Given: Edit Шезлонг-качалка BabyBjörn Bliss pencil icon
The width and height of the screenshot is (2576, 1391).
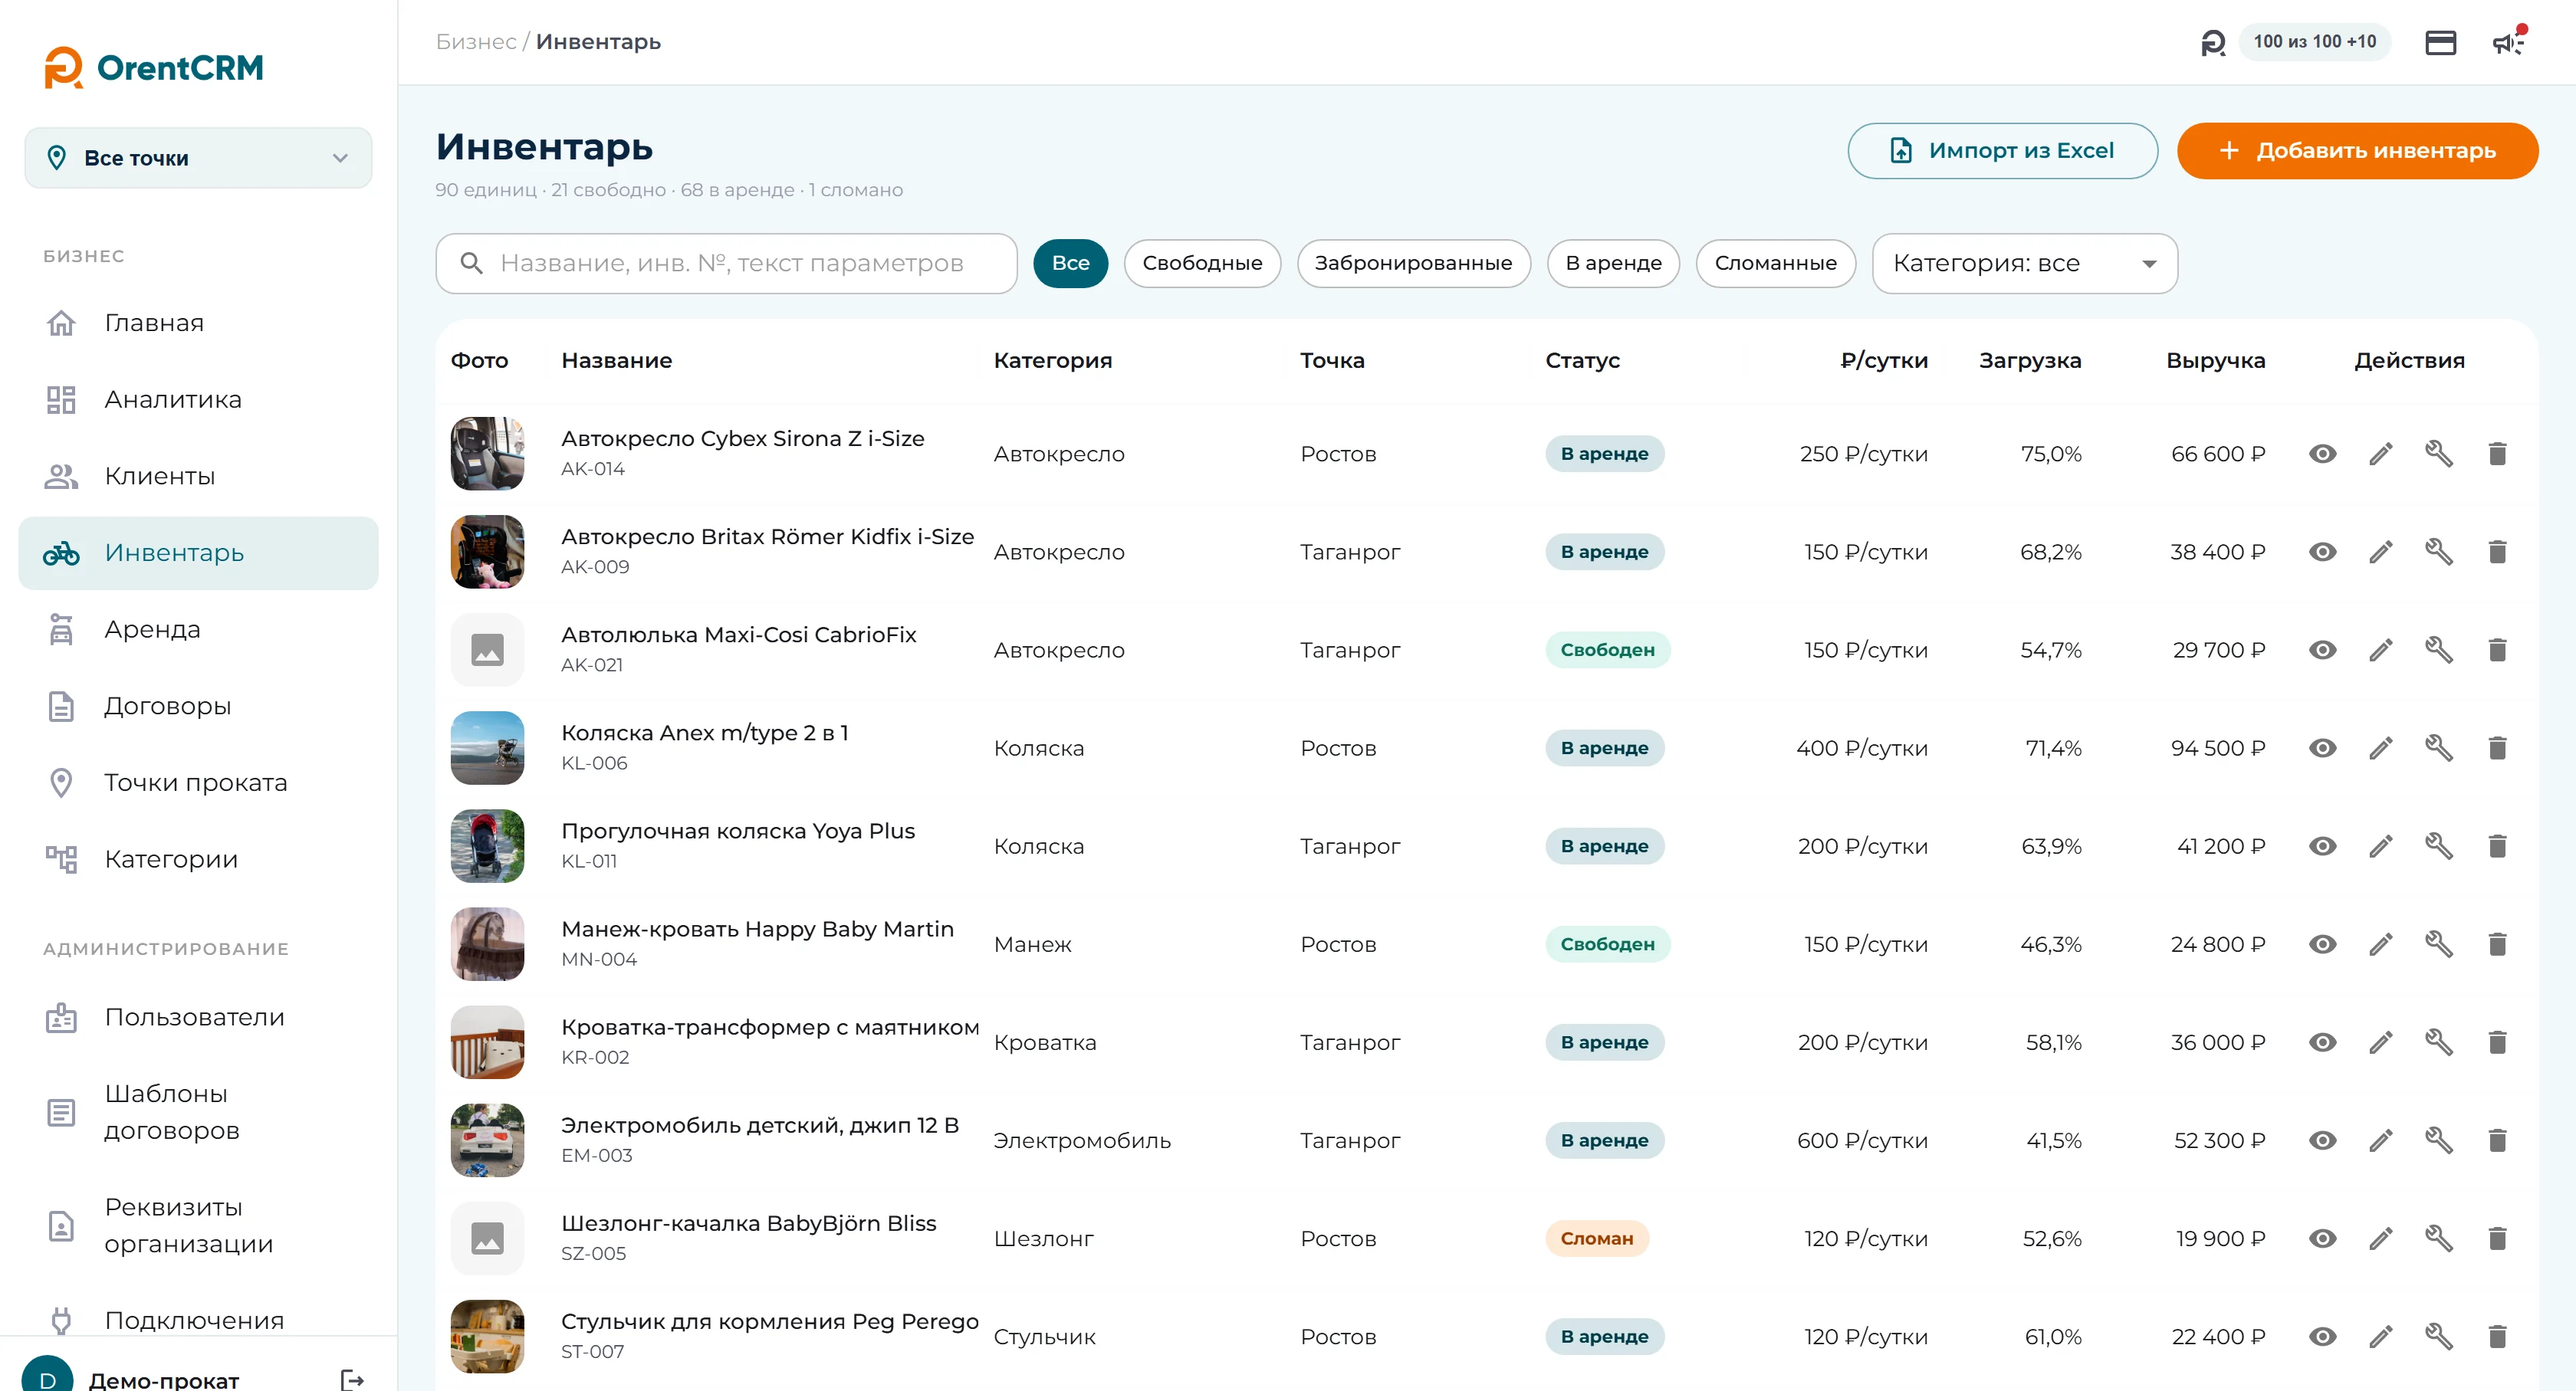Looking at the screenshot, I should (x=2381, y=1238).
